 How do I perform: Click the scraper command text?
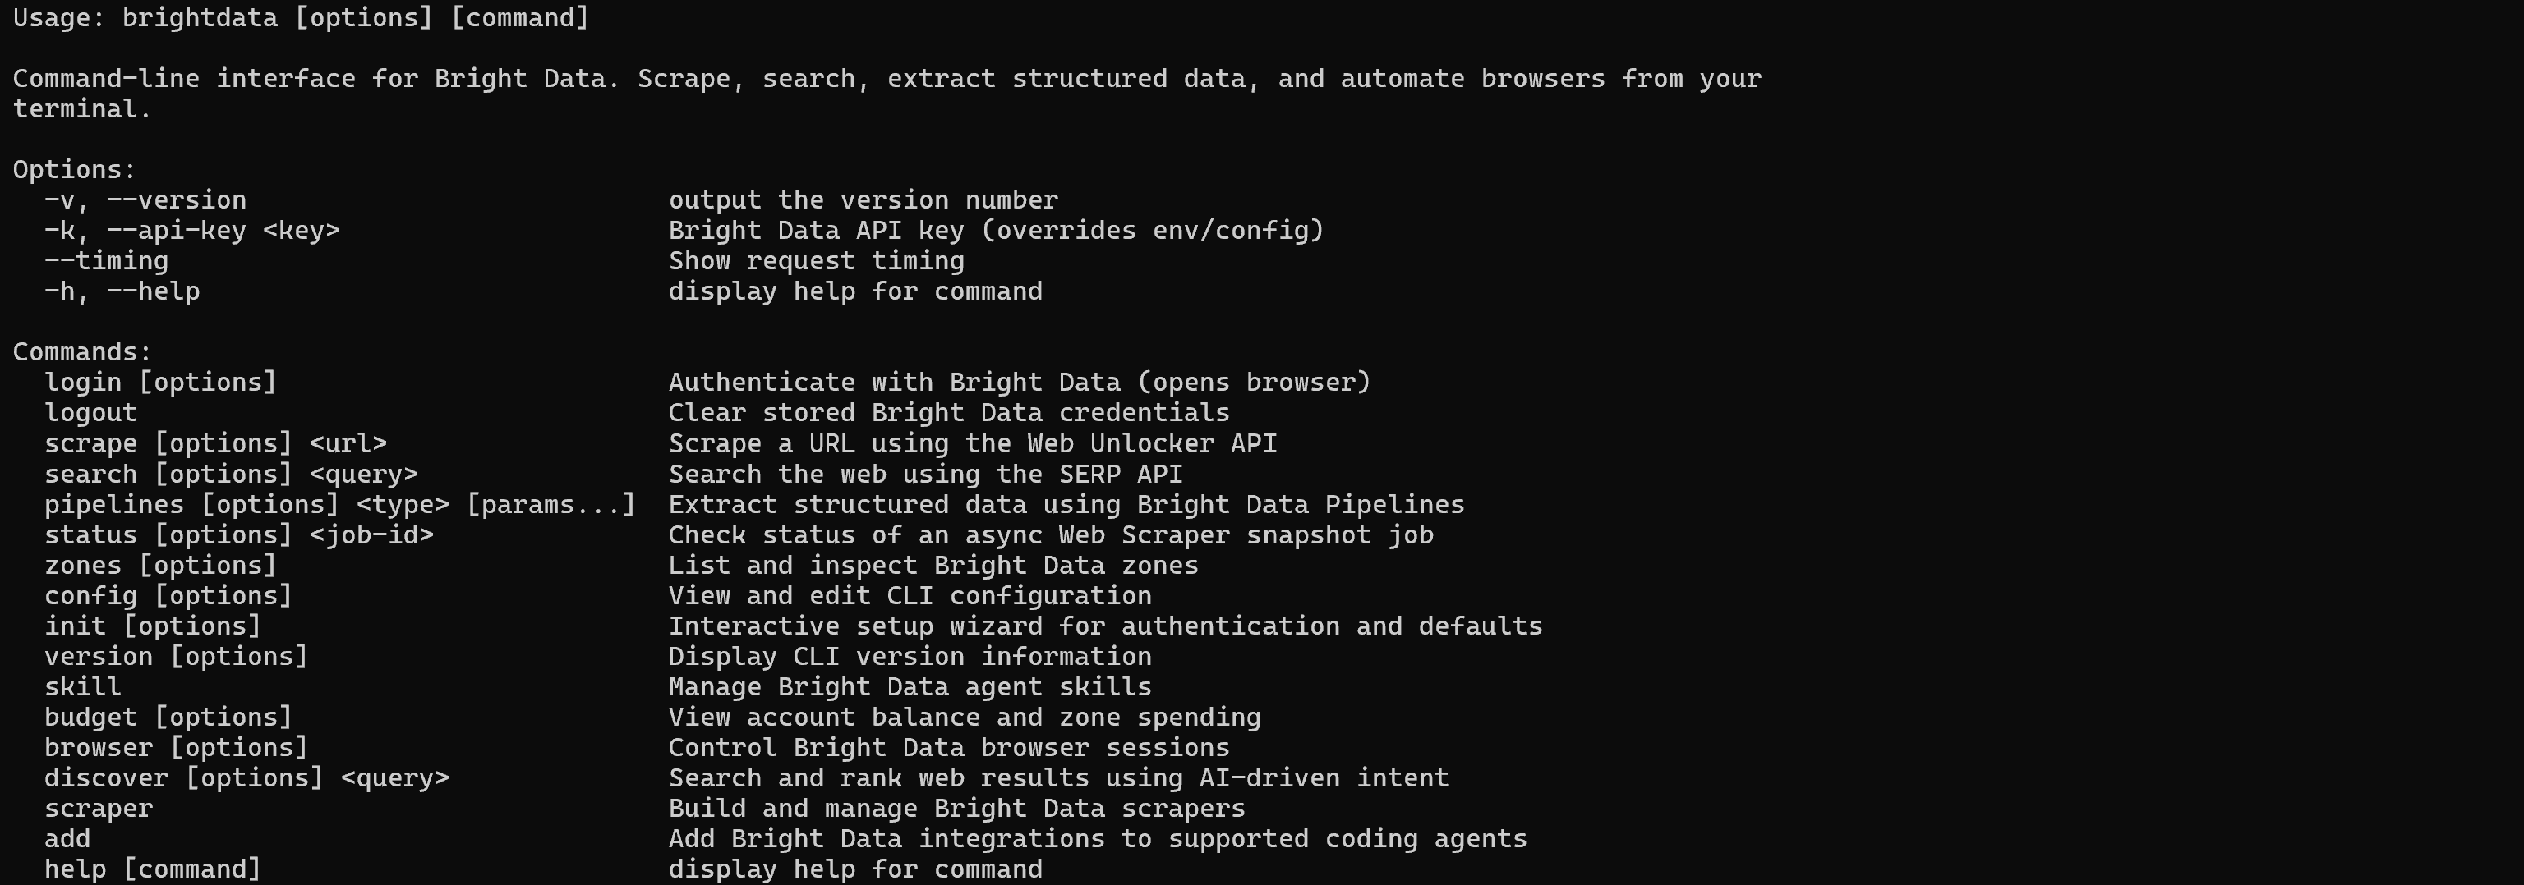coord(98,808)
